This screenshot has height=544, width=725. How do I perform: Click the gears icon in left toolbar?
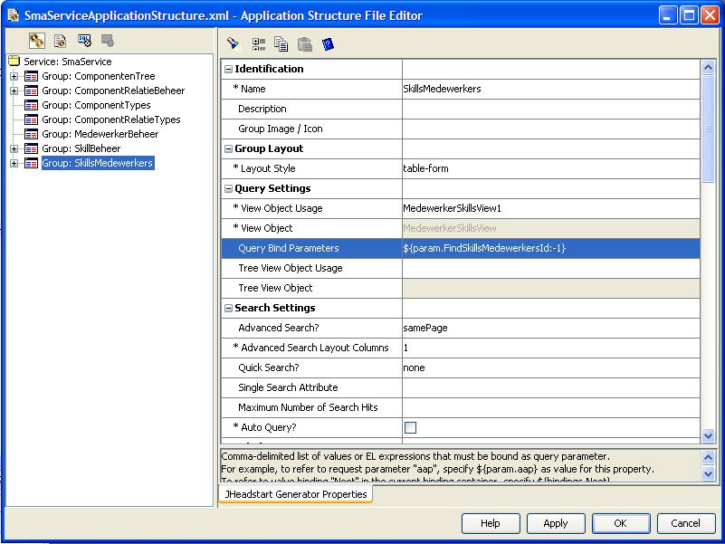(36, 41)
